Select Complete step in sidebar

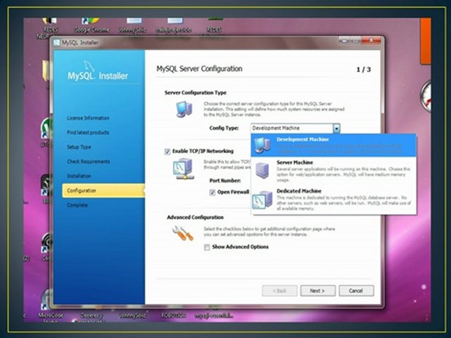pos(77,205)
